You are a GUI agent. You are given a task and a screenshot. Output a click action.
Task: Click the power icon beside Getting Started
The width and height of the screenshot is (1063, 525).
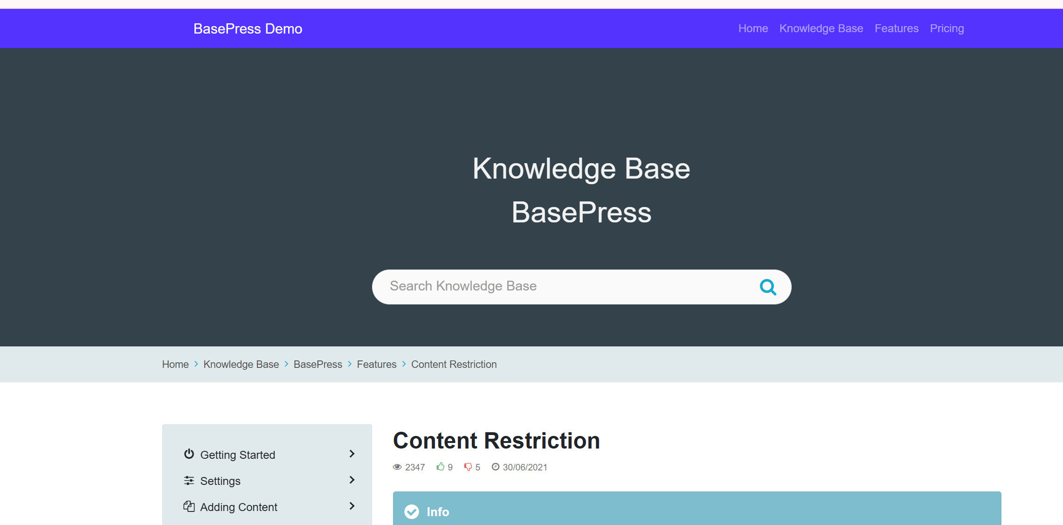(189, 454)
